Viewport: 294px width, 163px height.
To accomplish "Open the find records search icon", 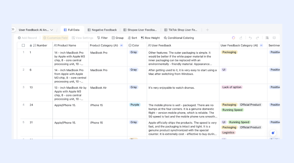I will tap(267, 38).
